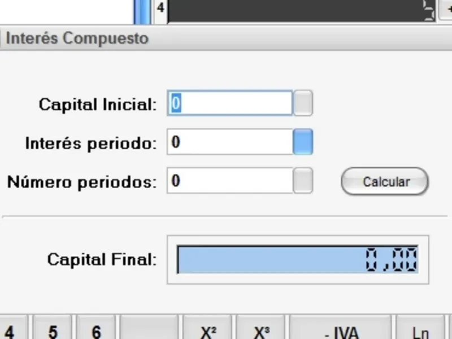Image resolution: width=452 pixels, height=339 pixels.
Task: Click the blank key next to 6
Action: click(149, 330)
